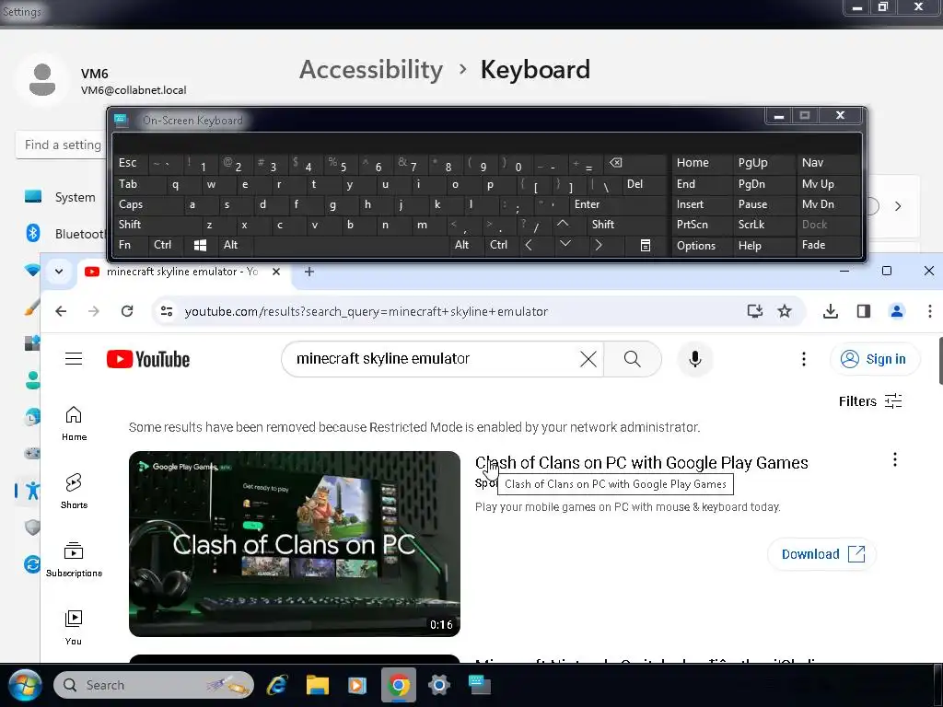Click the taskbar Search box

point(154,685)
